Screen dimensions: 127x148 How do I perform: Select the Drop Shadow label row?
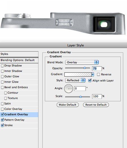pos(19,66)
